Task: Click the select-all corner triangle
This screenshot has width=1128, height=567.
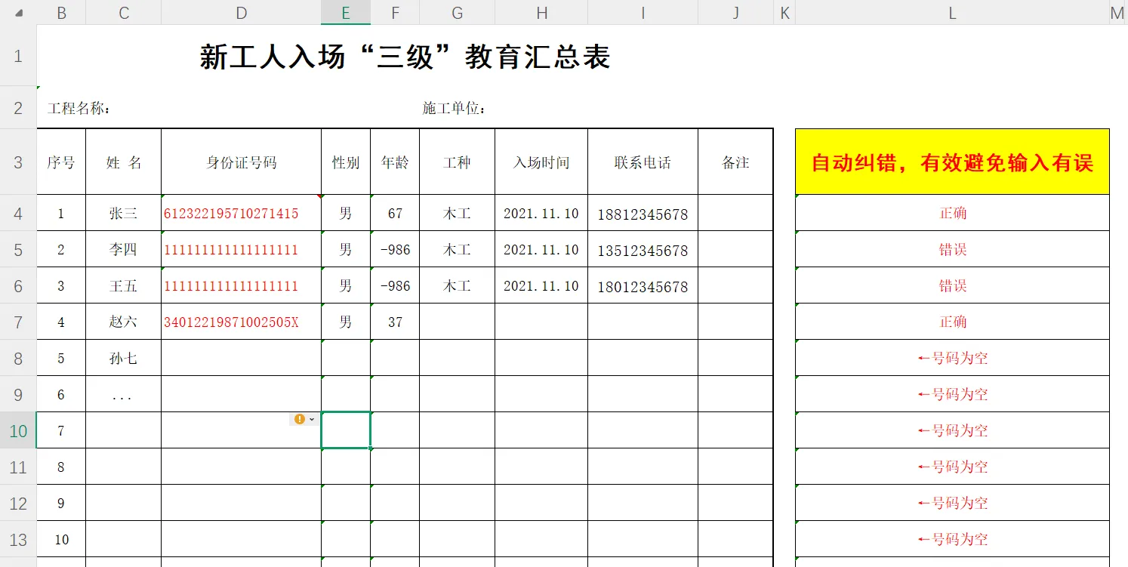Action: [18, 12]
